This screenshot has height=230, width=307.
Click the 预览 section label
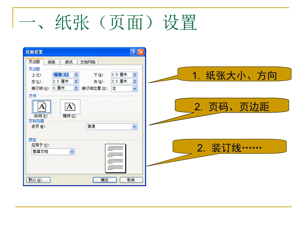(33, 140)
